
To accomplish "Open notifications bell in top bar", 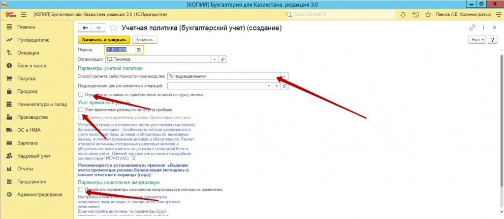I will (403, 15).
